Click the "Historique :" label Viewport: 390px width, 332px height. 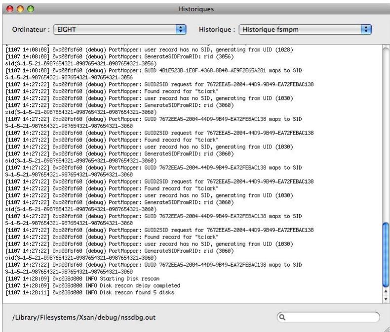click(x=217, y=29)
